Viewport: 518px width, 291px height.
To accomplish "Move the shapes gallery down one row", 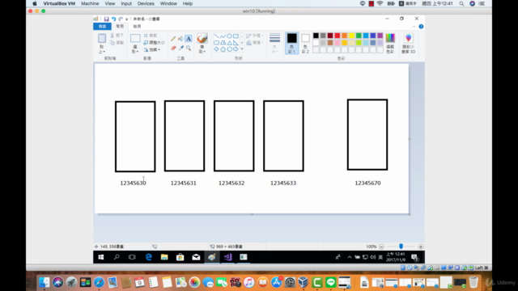I will (242, 43).
